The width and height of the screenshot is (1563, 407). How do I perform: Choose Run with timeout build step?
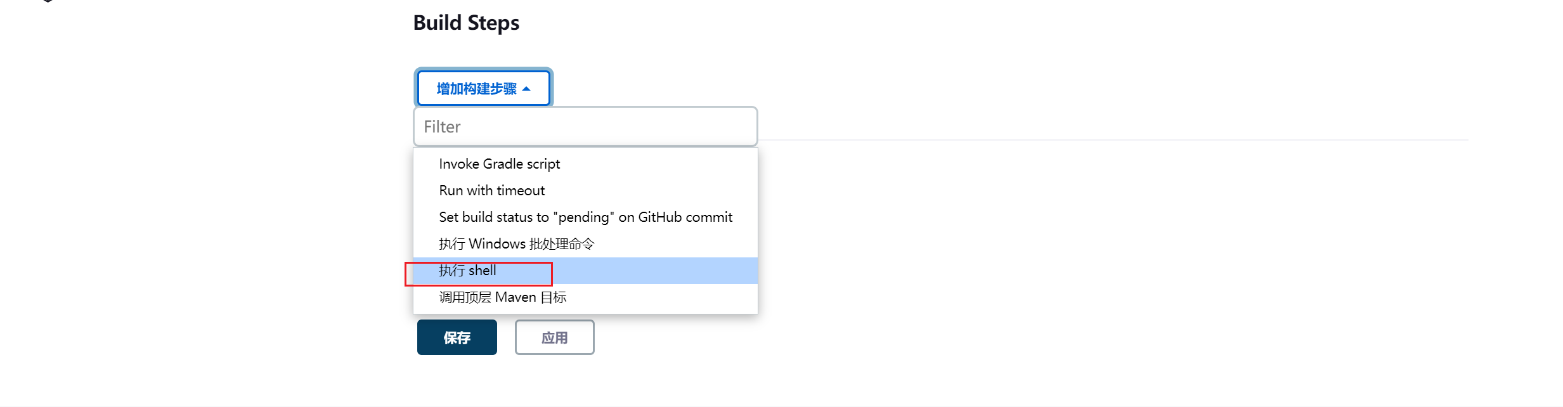(585, 190)
